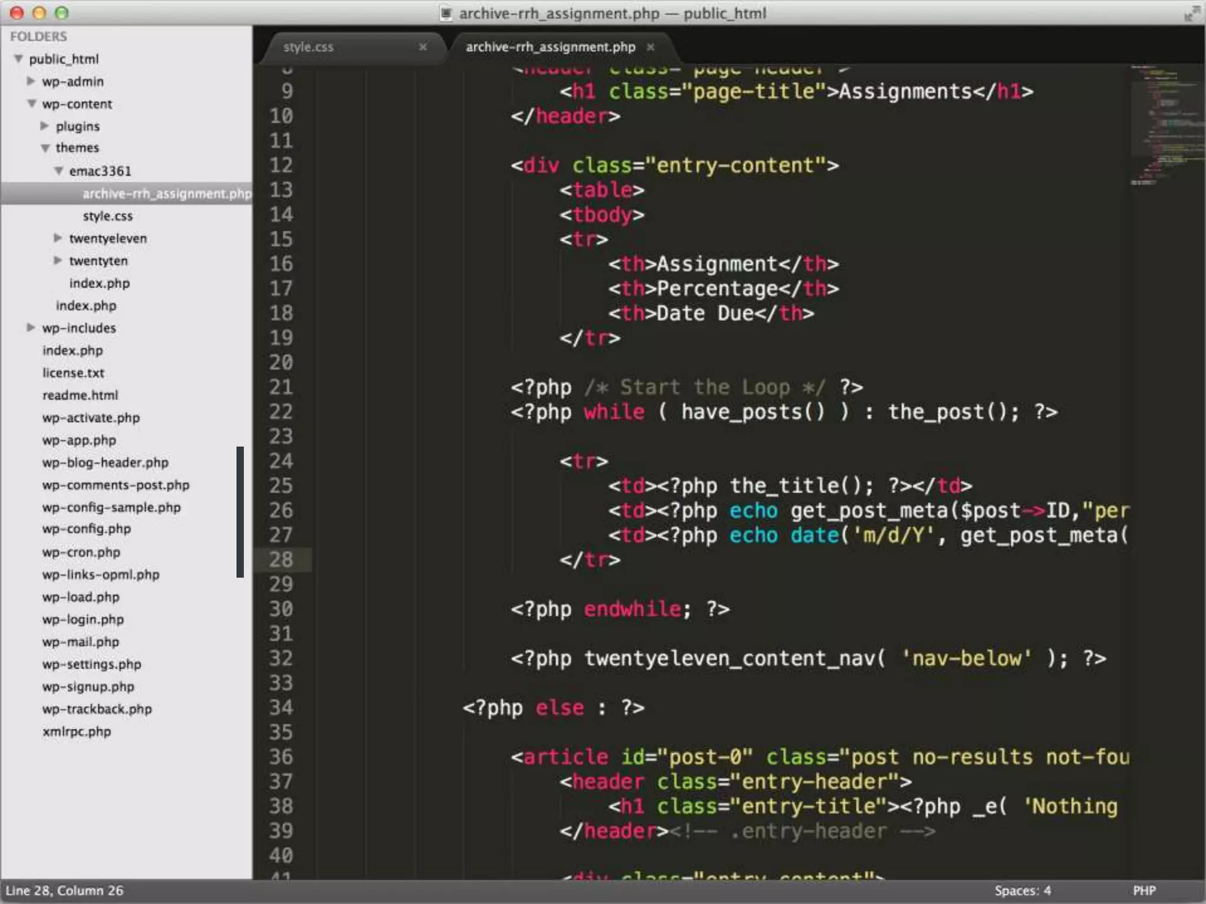
Task: Close the archive-rrh_assignment.php tab
Action: [650, 47]
